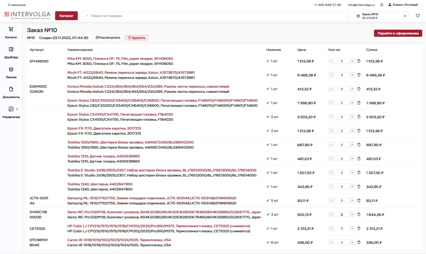Delete the Mita KM-3050 row with trash icon
This screenshot has width=426, height=254.
[x=359, y=61]
